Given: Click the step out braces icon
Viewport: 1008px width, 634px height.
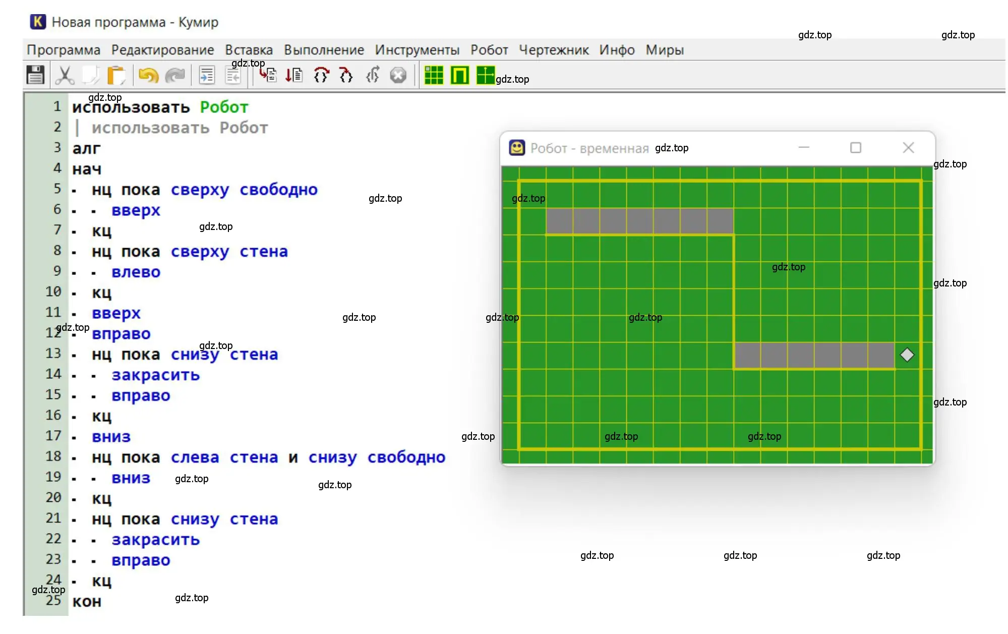Looking at the screenshot, I should tap(373, 75).
